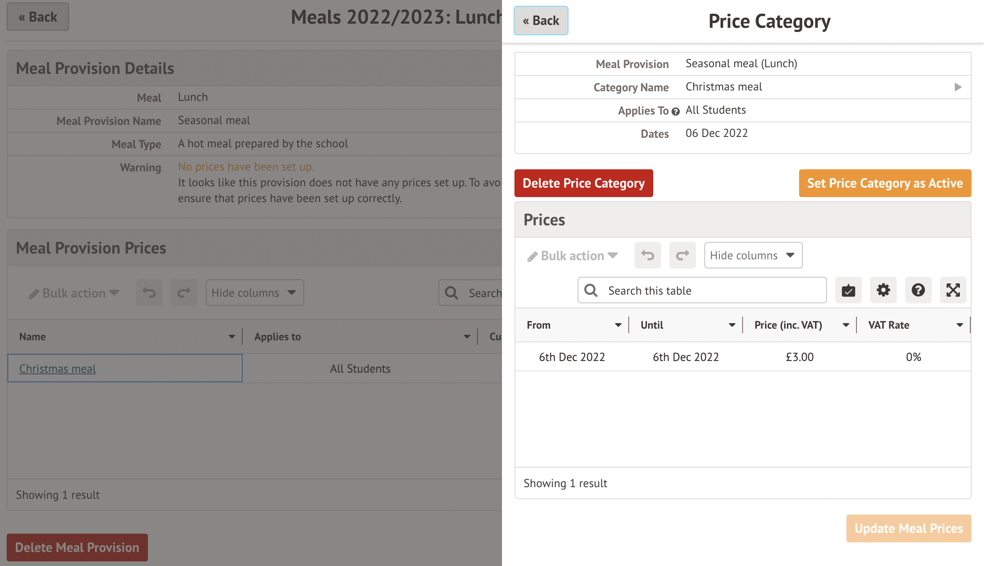Click the undo icon in Prices toolbar

[647, 255]
